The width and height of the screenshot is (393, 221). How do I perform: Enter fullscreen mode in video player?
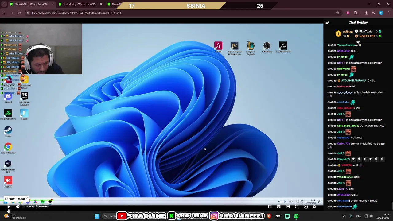[x=297, y=207]
